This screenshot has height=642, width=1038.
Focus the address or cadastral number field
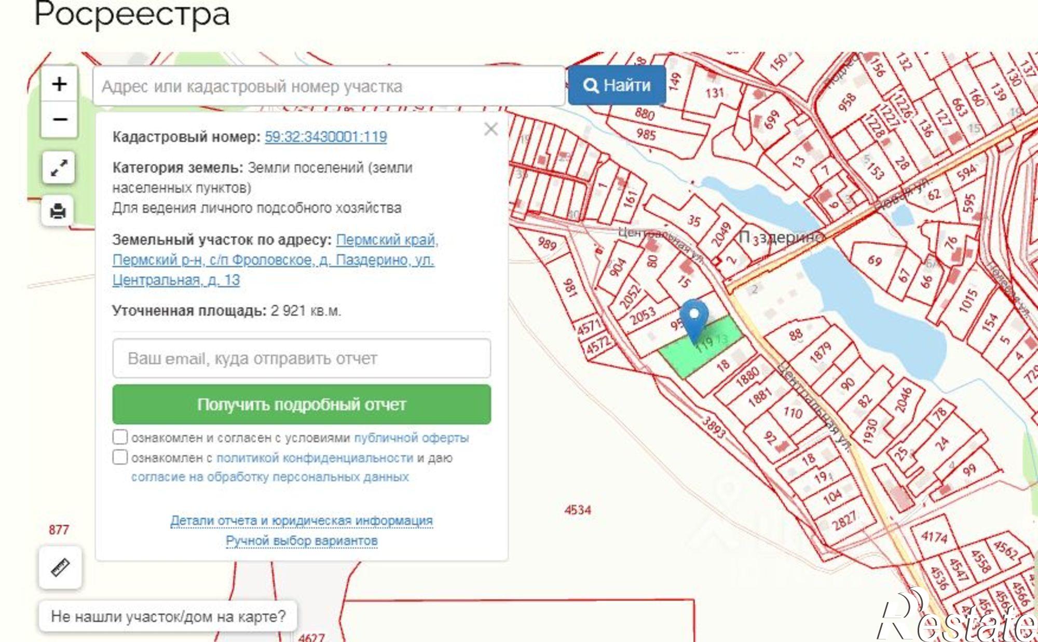329,86
